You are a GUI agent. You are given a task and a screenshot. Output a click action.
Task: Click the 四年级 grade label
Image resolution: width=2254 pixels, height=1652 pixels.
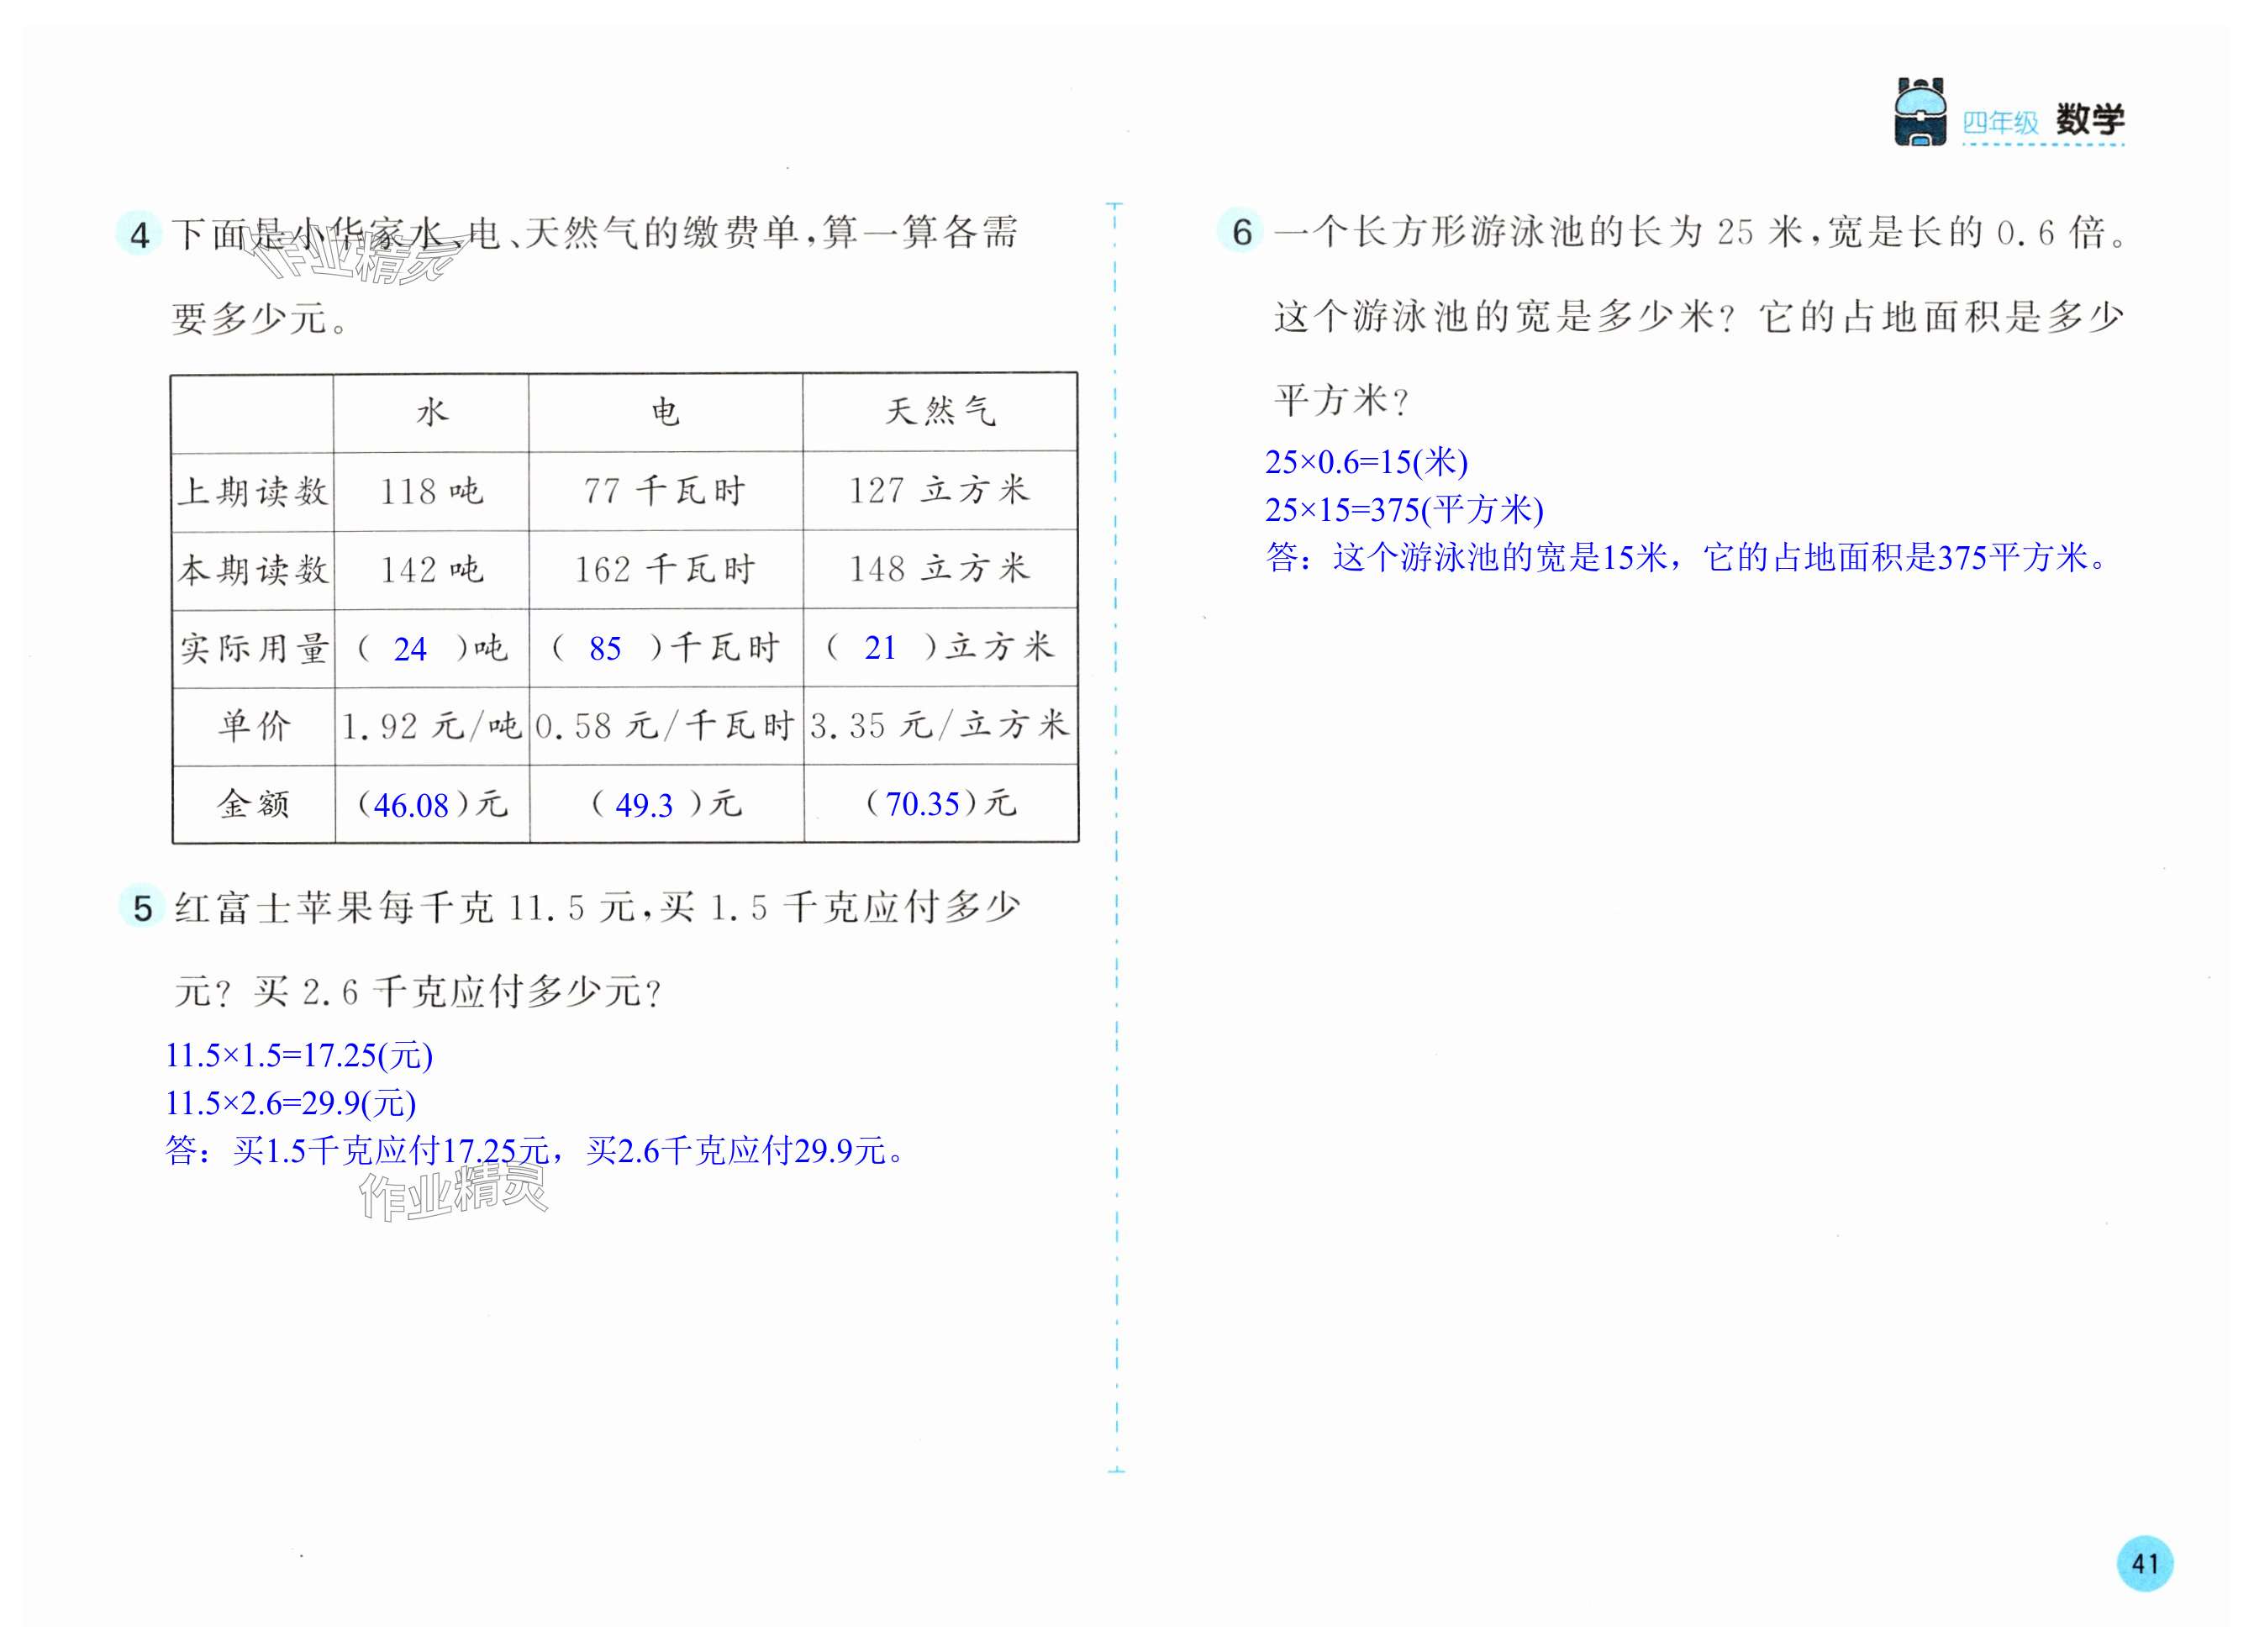pos(2000,123)
